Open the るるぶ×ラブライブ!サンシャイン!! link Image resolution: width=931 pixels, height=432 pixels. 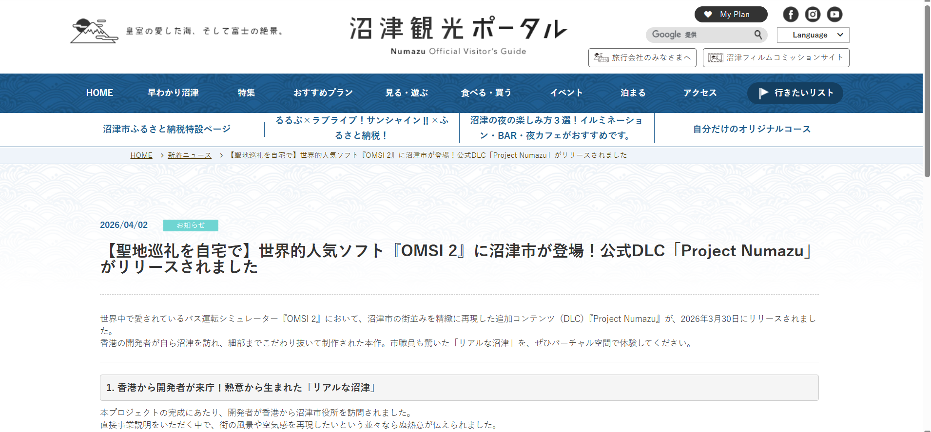(x=362, y=128)
